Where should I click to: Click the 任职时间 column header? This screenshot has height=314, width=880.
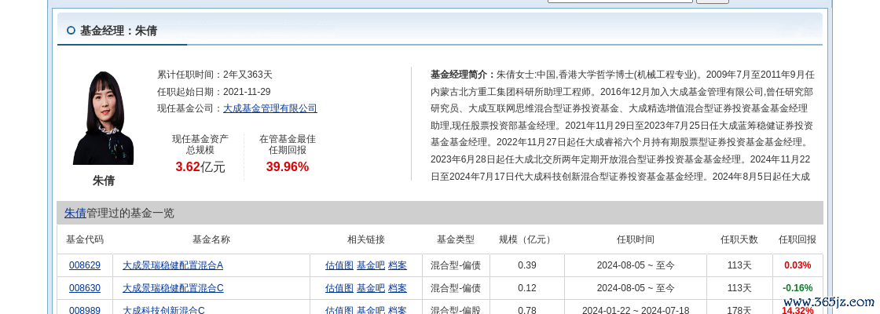(636, 239)
